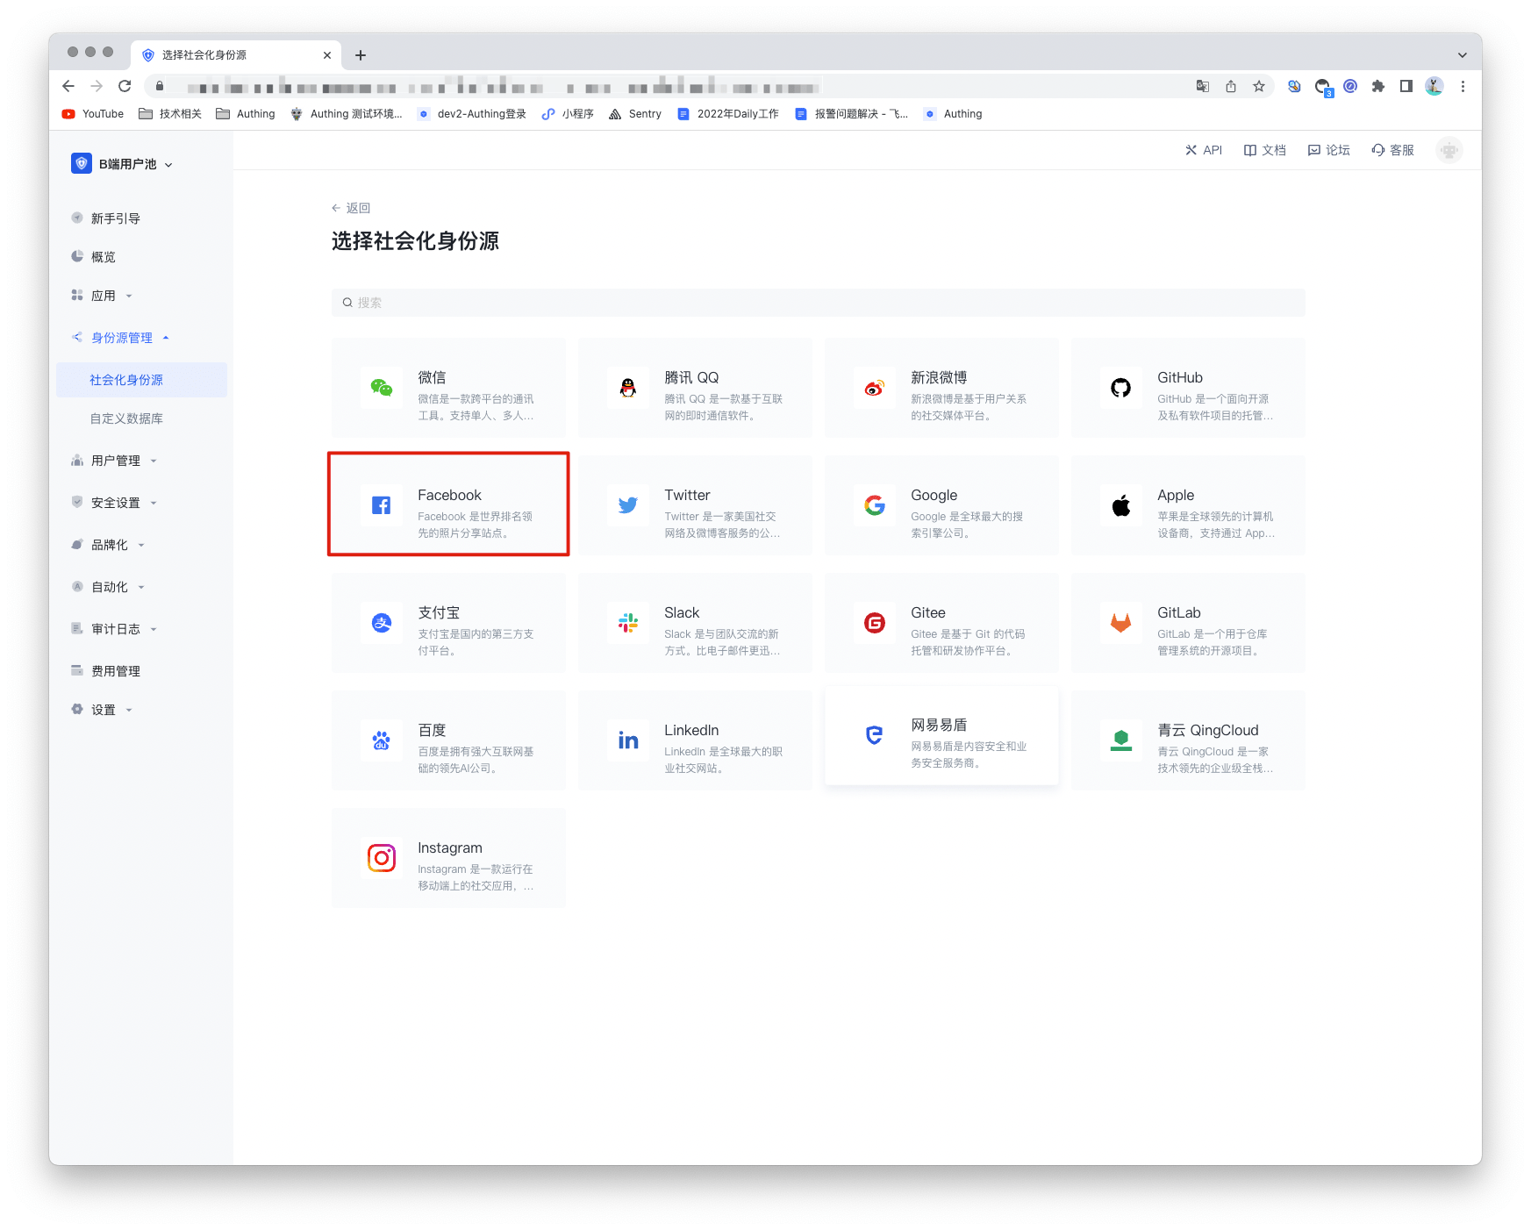Pick the Instagram camera icon
Screen dimensions: 1531x1230
[x=381, y=858]
